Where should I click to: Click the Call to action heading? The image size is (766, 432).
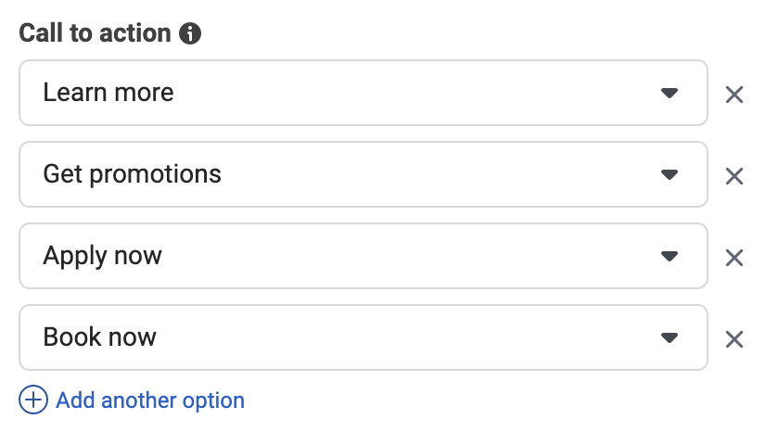(95, 33)
